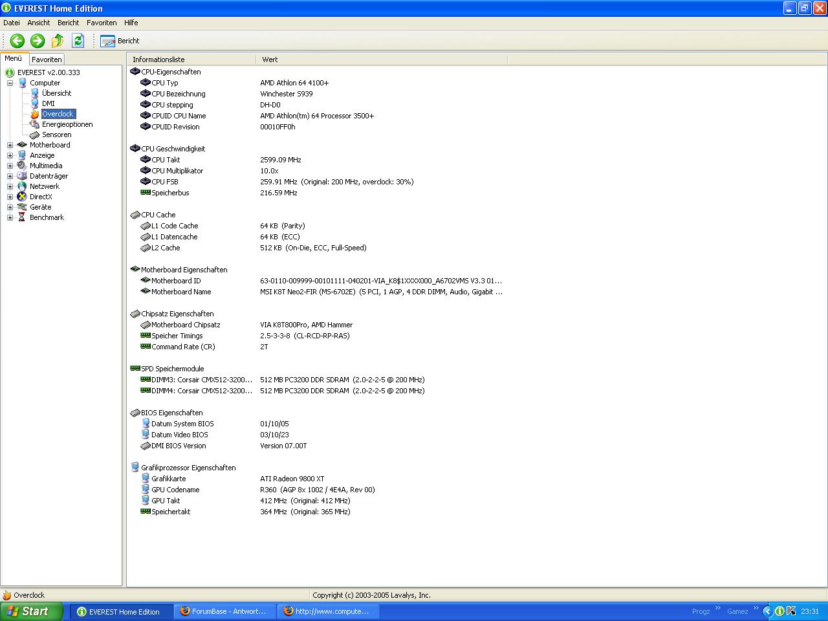828x621 pixels.
Task: Open the Ansicht menu
Action: click(x=39, y=23)
